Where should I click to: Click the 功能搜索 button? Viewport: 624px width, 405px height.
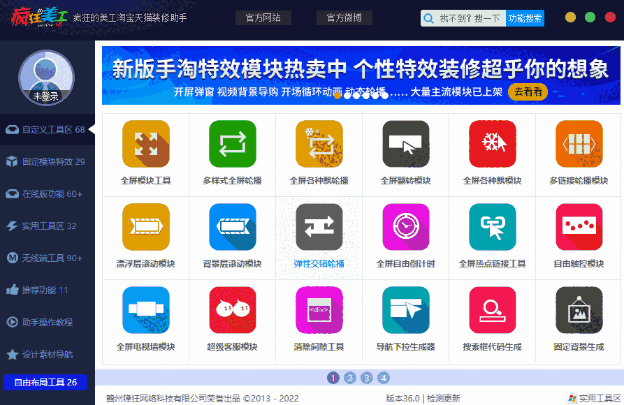[525, 18]
